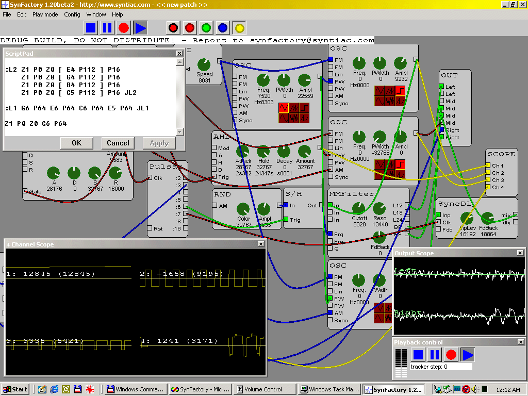The height and width of the screenshot is (396, 528).
Task: Click the Decay knob on the AHD module
Action: click(x=284, y=152)
